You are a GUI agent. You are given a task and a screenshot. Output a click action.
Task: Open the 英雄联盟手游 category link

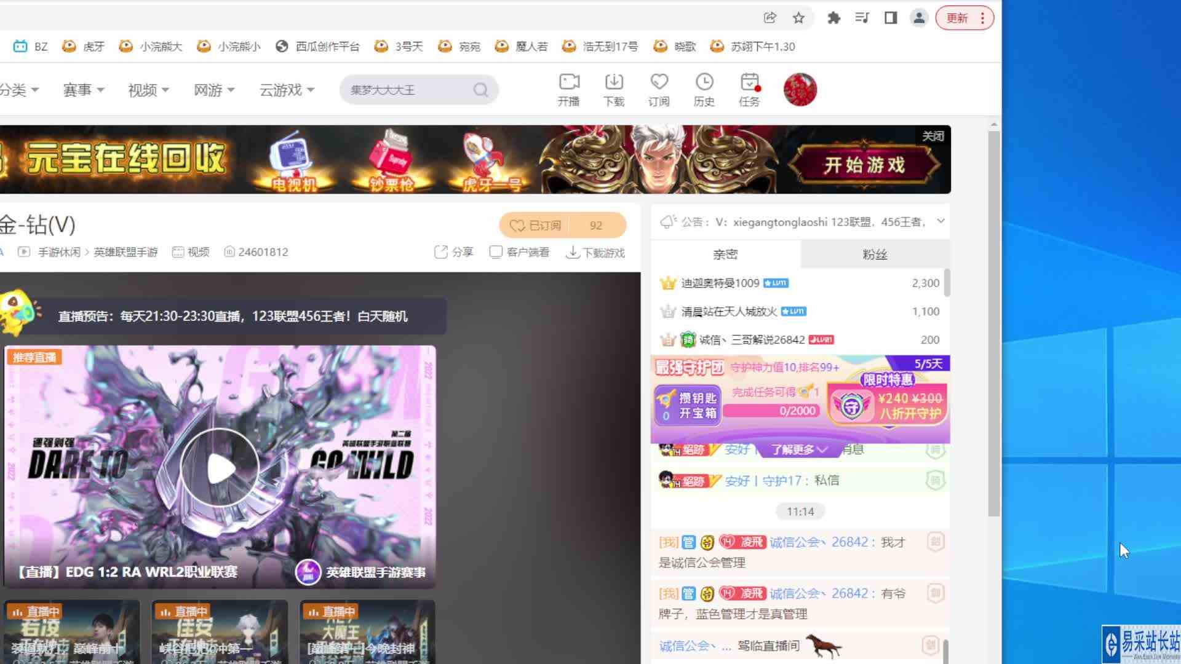pos(125,252)
